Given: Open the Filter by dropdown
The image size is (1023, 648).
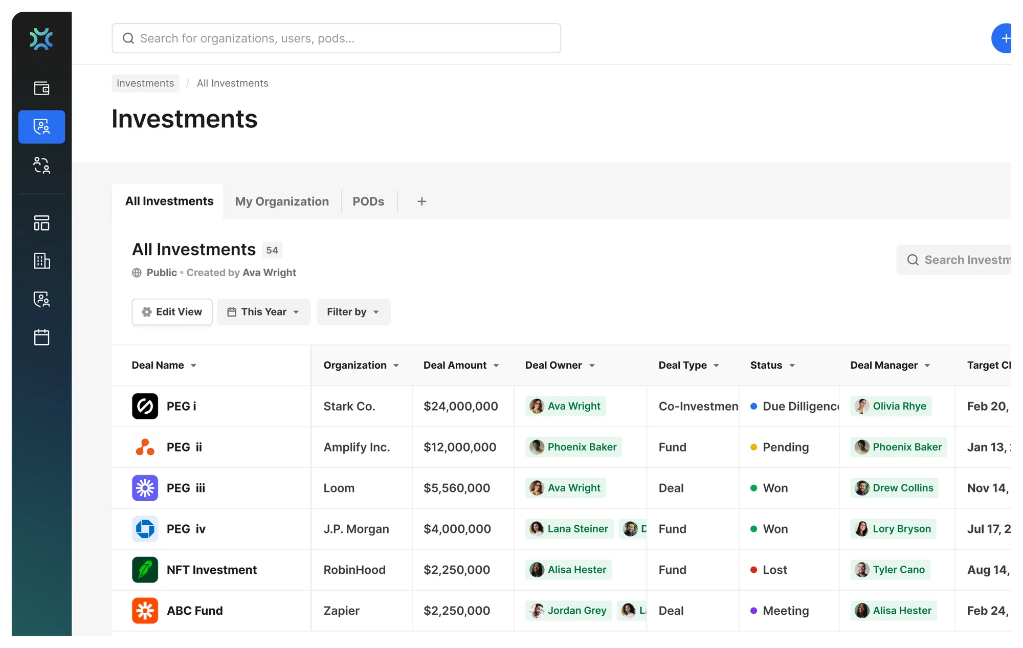Looking at the screenshot, I should pos(353,312).
